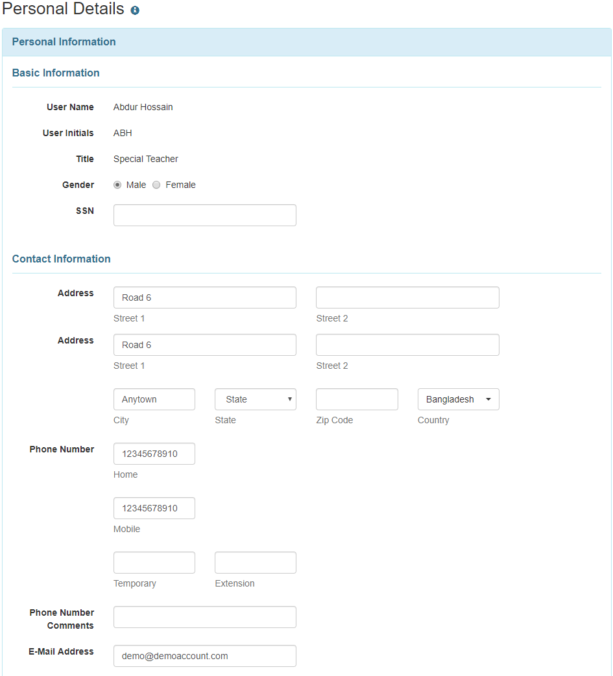Focus first Address Street 1 field

pyautogui.click(x=205, y=297)
